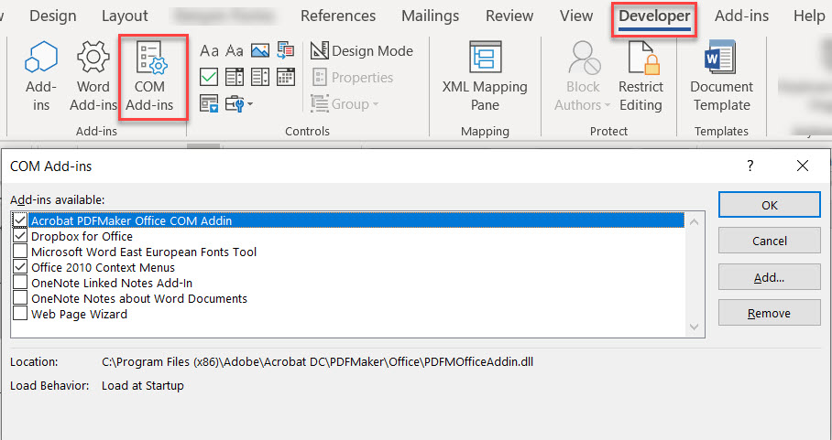Click the add-ins list scroll-up arrow
The width and height of the screenshot is (832, 440).
point(694,222)
